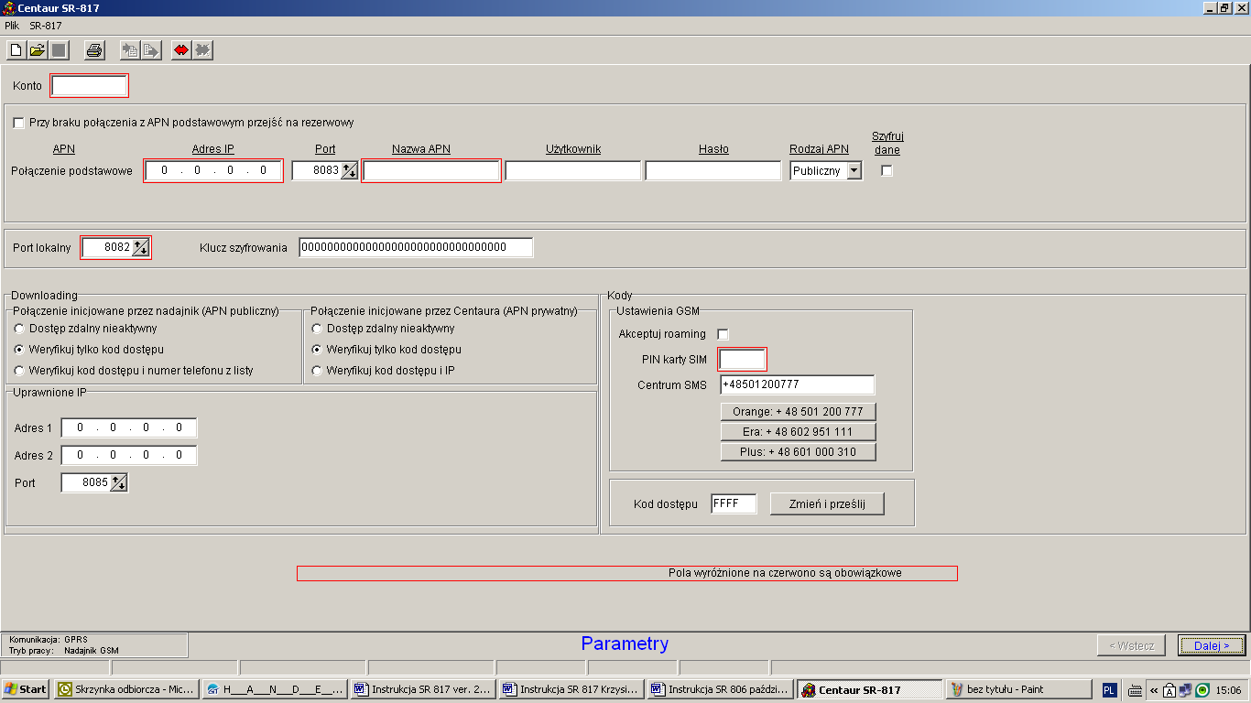Image resolution: width=1251 pixels, height=703 pixels.
Task: Click the Adres 2 IP field
Action: click(129, 455)
